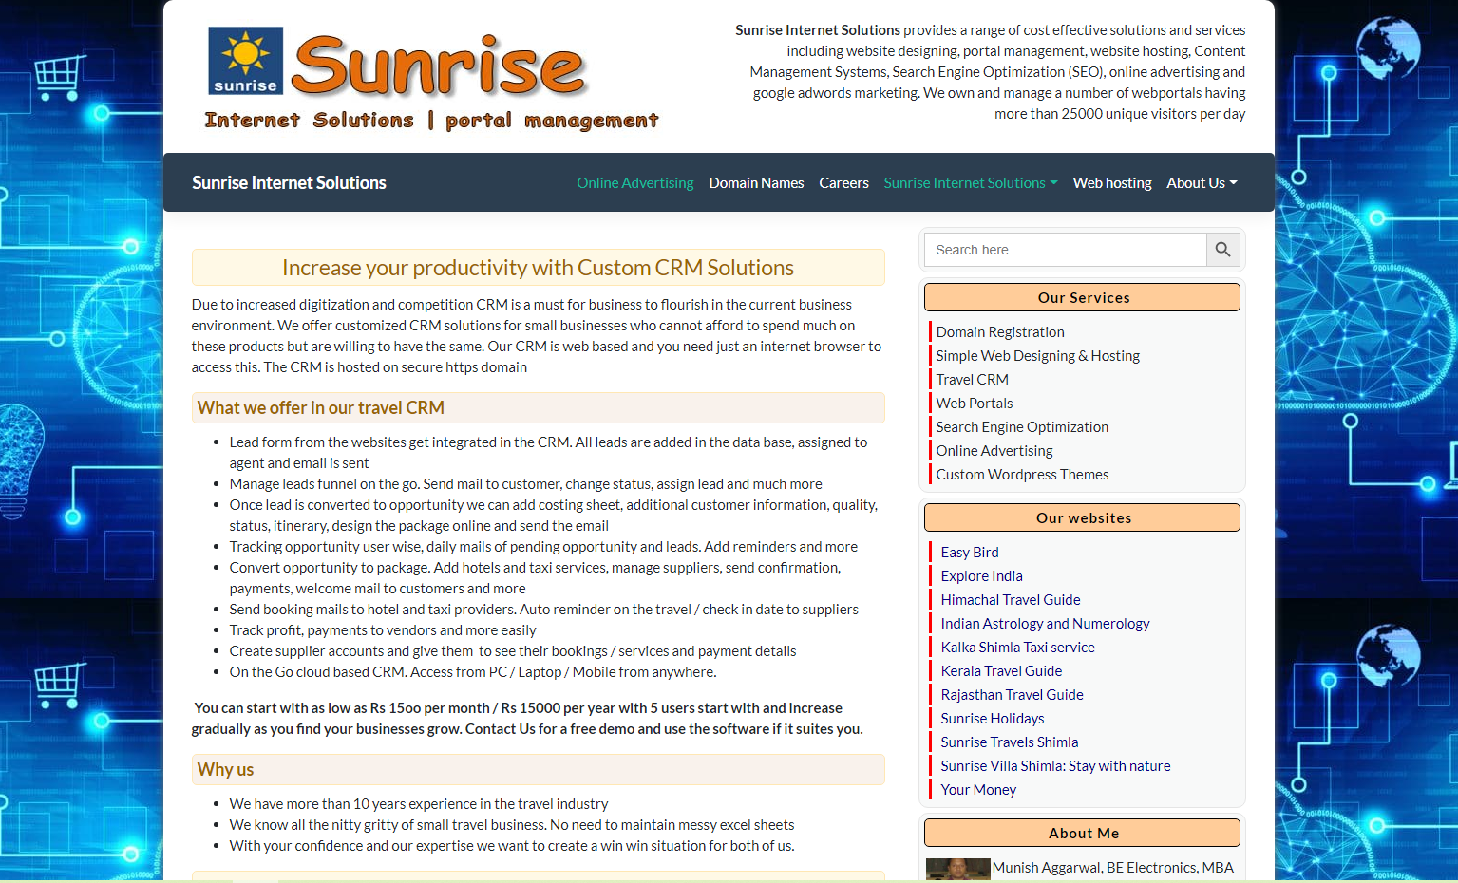Visit the Rajasthan Travel Guide link
Screen dimensions: 1458x883
pyautogui.click(x=1012, y=695)
